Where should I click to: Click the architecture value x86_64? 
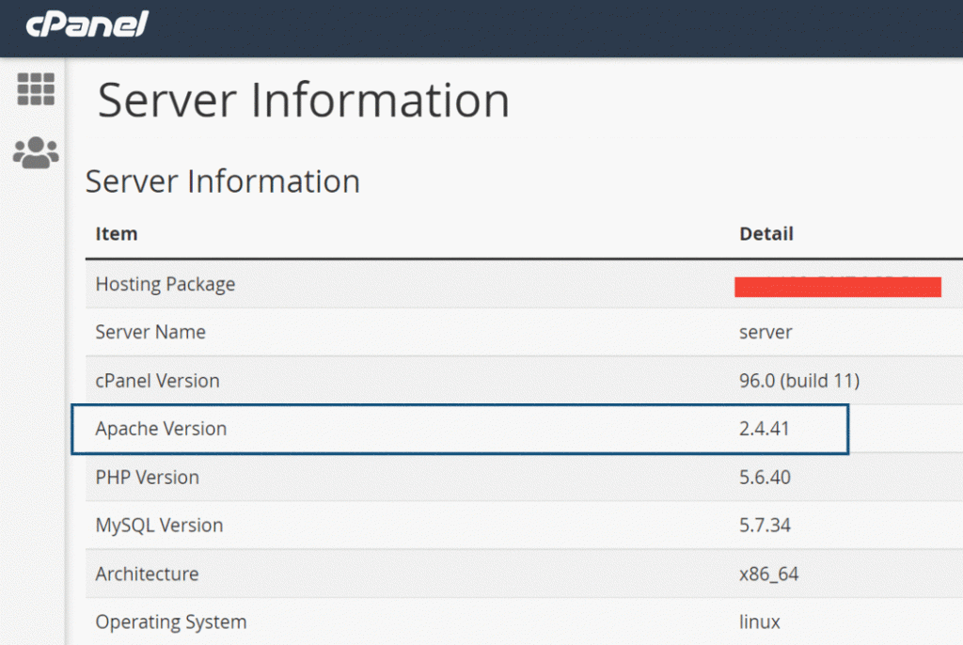(x=769, y=574)
